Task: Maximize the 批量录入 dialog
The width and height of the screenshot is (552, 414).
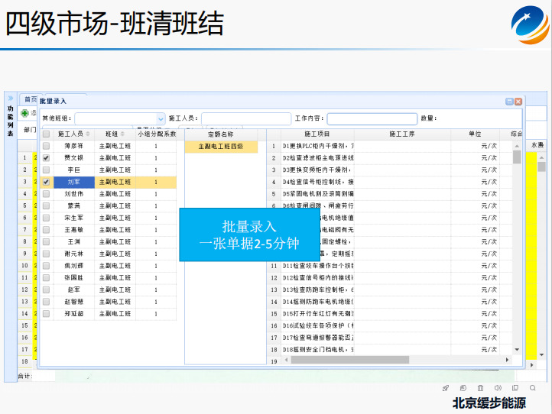Action: (509, 102)
